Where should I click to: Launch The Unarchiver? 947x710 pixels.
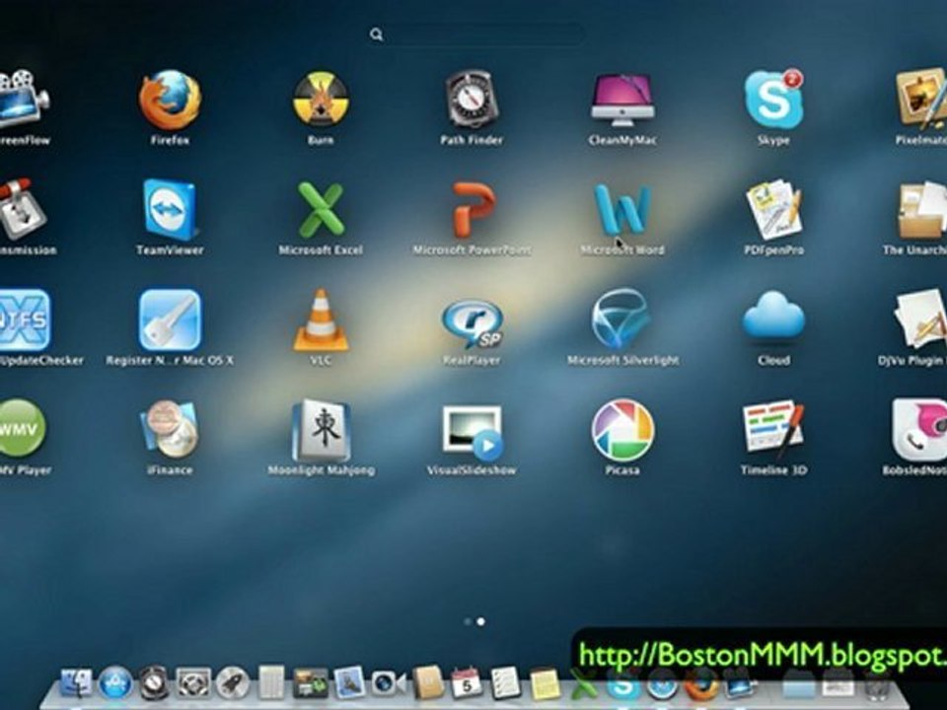(921, 210)
